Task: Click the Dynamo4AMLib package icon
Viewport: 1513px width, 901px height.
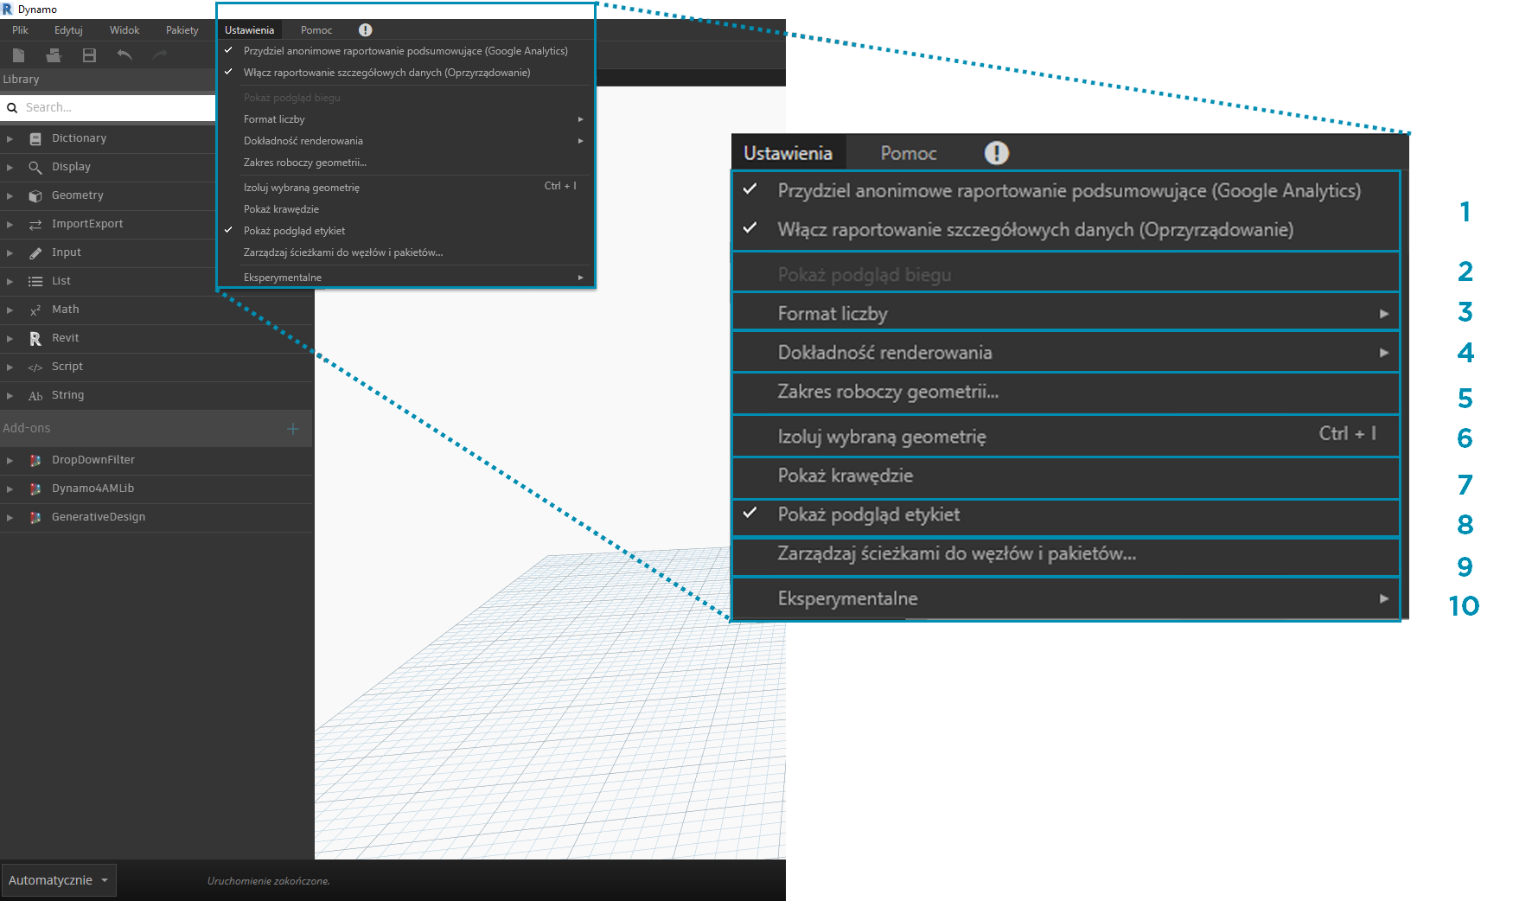Action: click(35, 489)
